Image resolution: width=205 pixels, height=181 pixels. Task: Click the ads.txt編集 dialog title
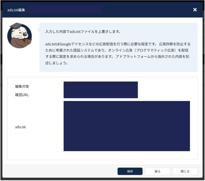point(16,10)
